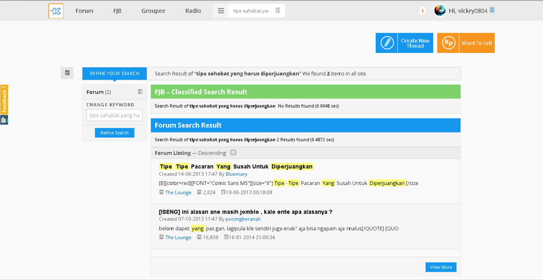Select the Forum (2) filter
Viewport: 543px width, 280px height.
[98, 92]
